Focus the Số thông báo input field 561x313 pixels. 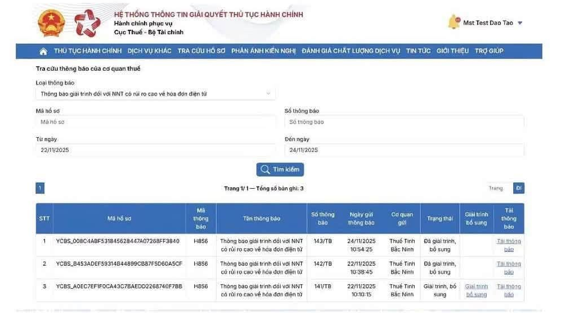tap(404, 122)
